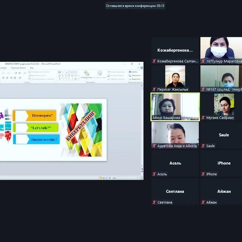The image size is (242, 242).
Task: Click the Экспресс-стили quick styles icon
Action: coord(100,74)
